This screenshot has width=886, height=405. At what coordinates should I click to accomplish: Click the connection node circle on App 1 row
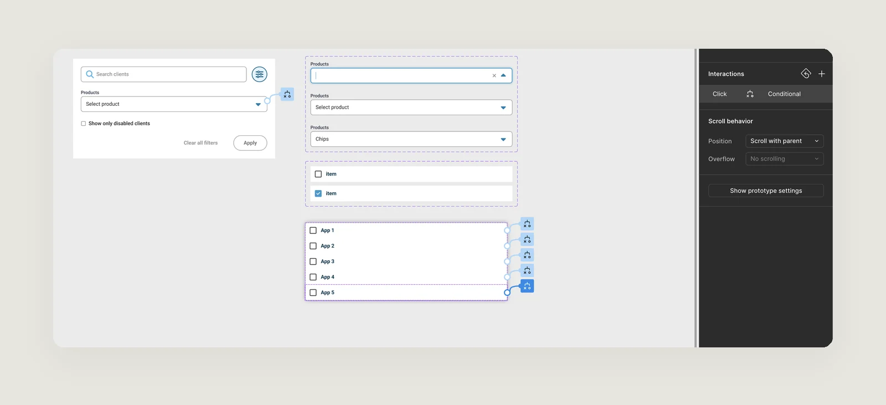click(507, 230)
